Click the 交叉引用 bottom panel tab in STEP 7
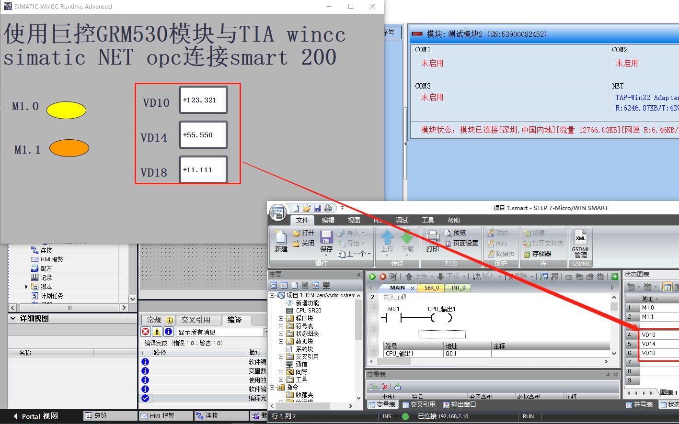Viewport: 679px width, 424px height. (x=419, y=405)
